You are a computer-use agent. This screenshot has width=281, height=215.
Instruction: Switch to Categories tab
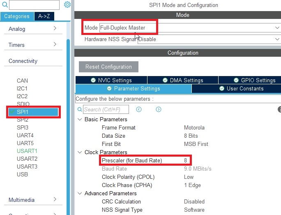click(x=17, y=16)
